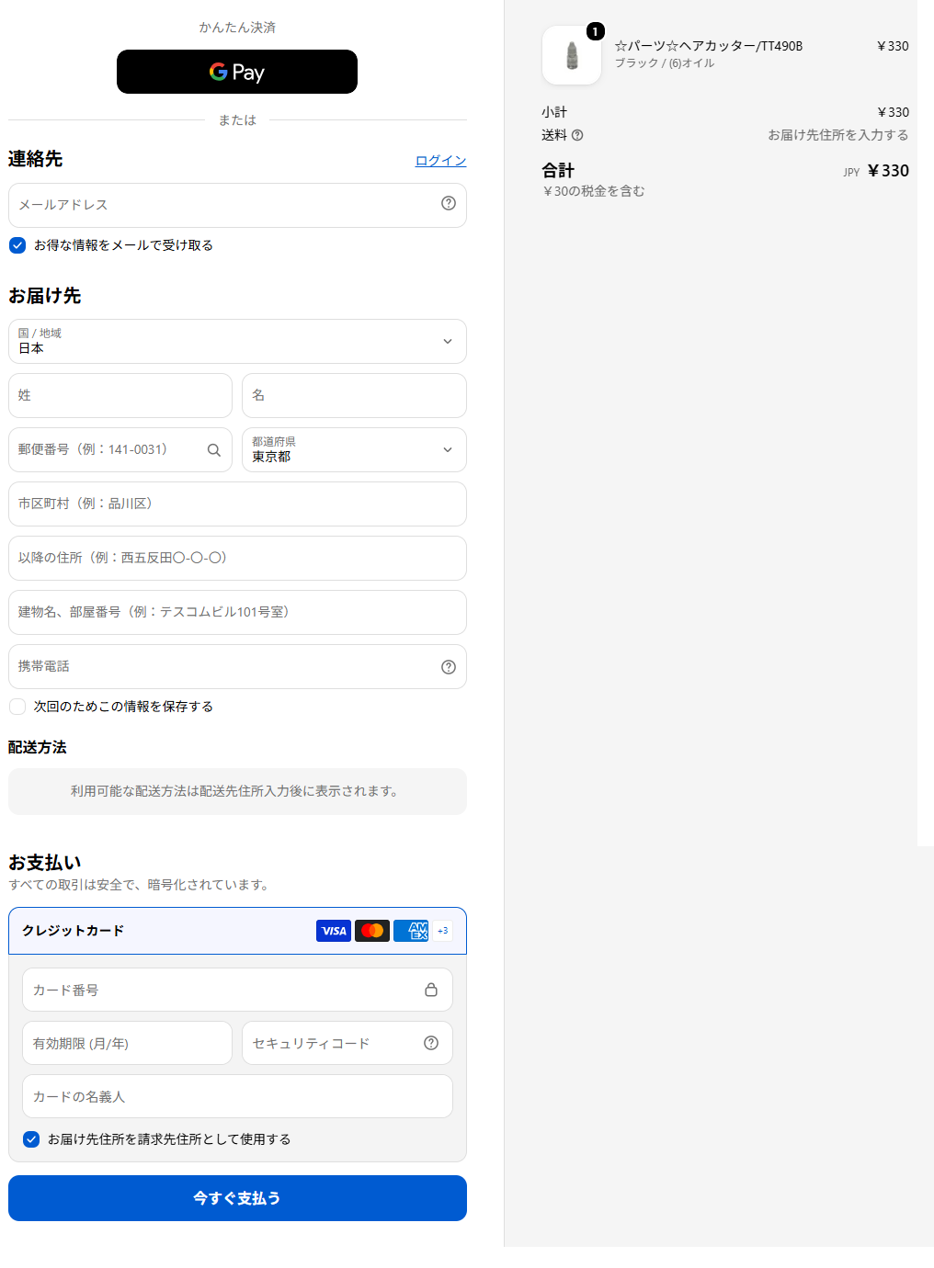
Task: Focus the メールアドレス input field
Action: 237,205
